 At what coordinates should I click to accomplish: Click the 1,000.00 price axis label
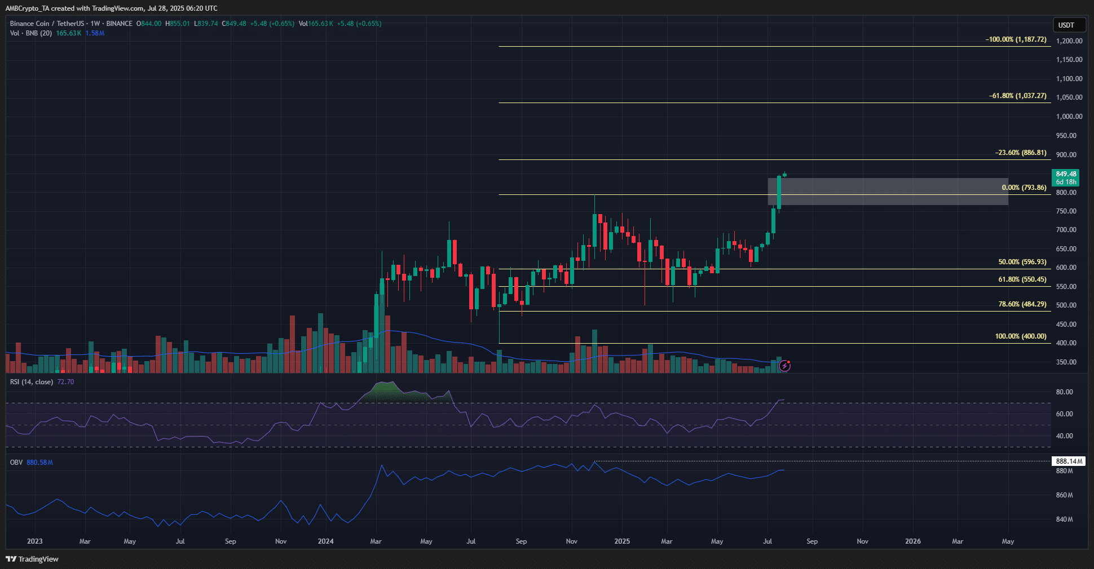tap(1069, 117)
